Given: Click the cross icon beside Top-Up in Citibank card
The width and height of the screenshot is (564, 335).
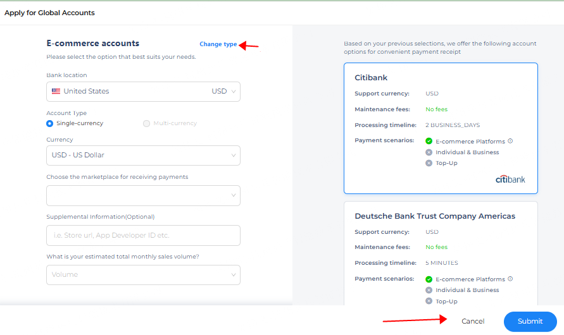Looking at the screenshot, I should click(429, 163).
